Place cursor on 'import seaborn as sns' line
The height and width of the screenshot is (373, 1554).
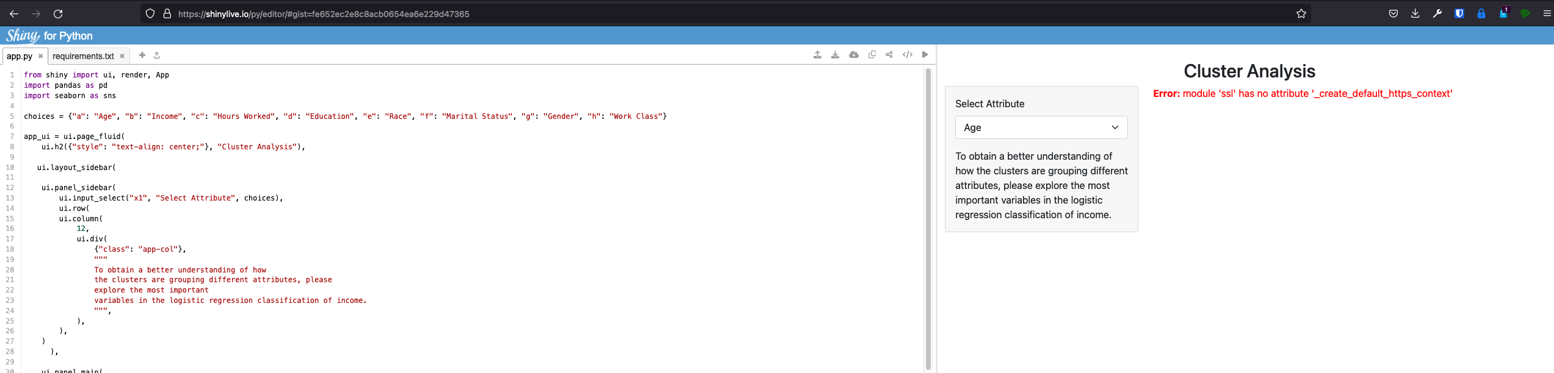point(70,96)
